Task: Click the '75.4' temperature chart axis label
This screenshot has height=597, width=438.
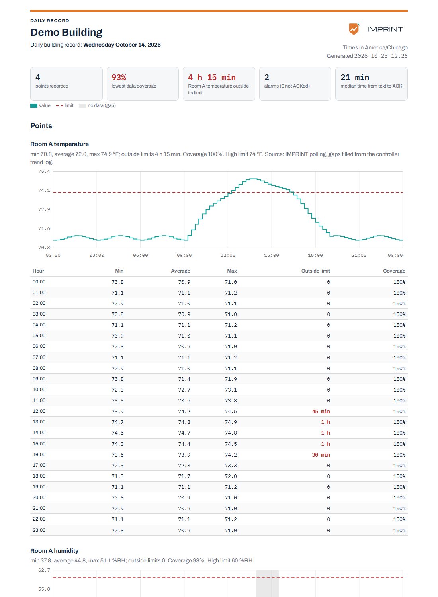Action: tap(44, 172)
